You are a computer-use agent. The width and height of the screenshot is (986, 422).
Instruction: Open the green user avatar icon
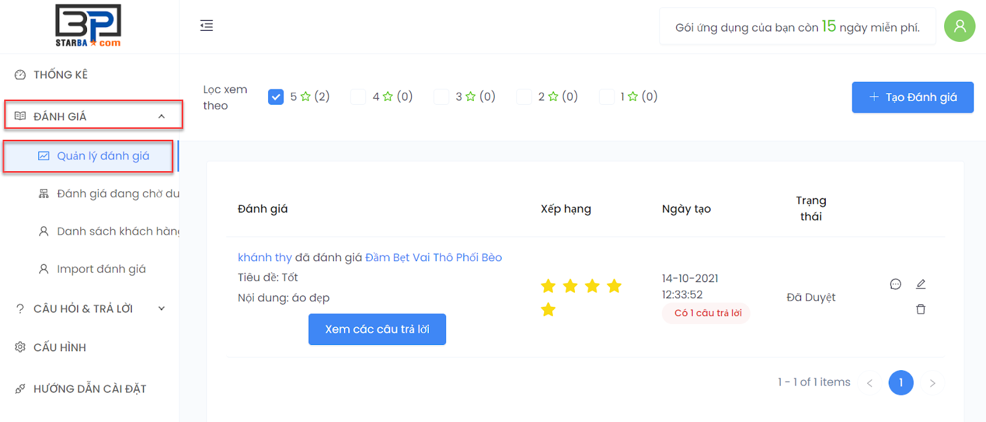(x=960, y=26)
